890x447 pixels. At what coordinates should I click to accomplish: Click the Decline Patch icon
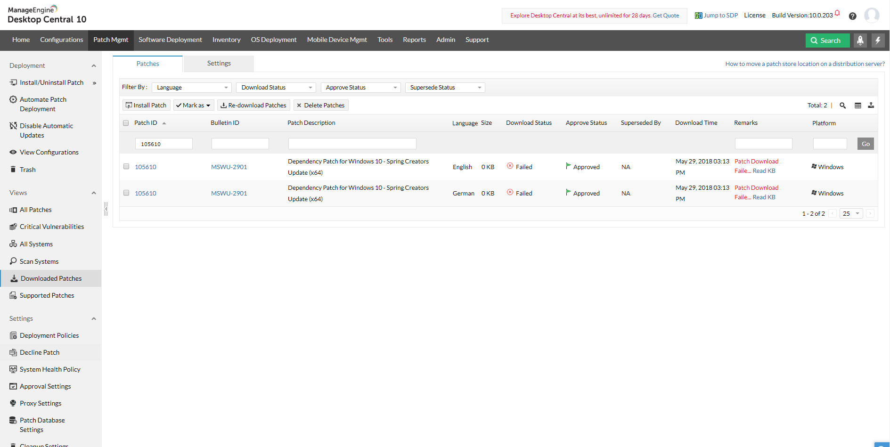point(13,352)
